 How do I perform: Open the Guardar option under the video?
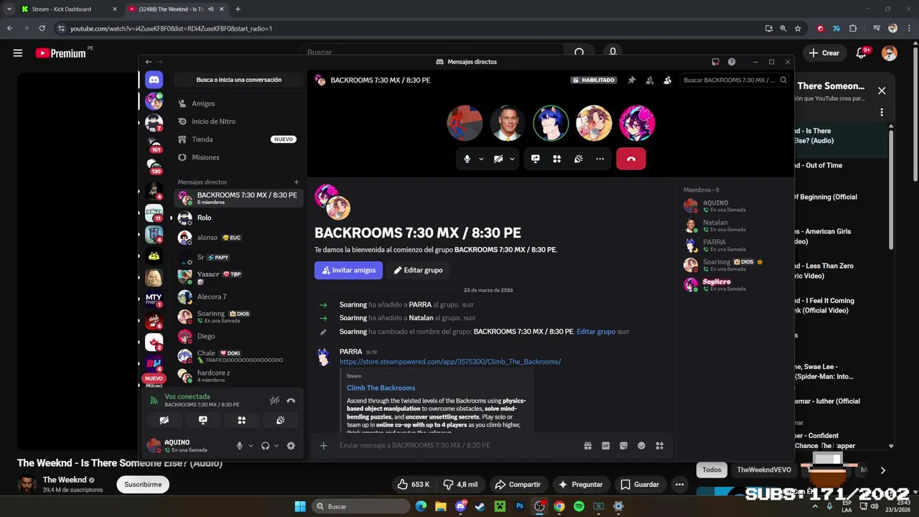(640, 485)
